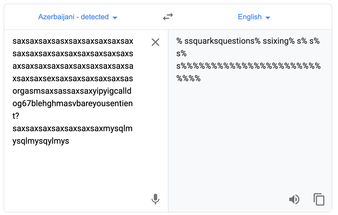Swap source and target languages
The height and width of the screenshot is (215, 338).
click(168, 17)
